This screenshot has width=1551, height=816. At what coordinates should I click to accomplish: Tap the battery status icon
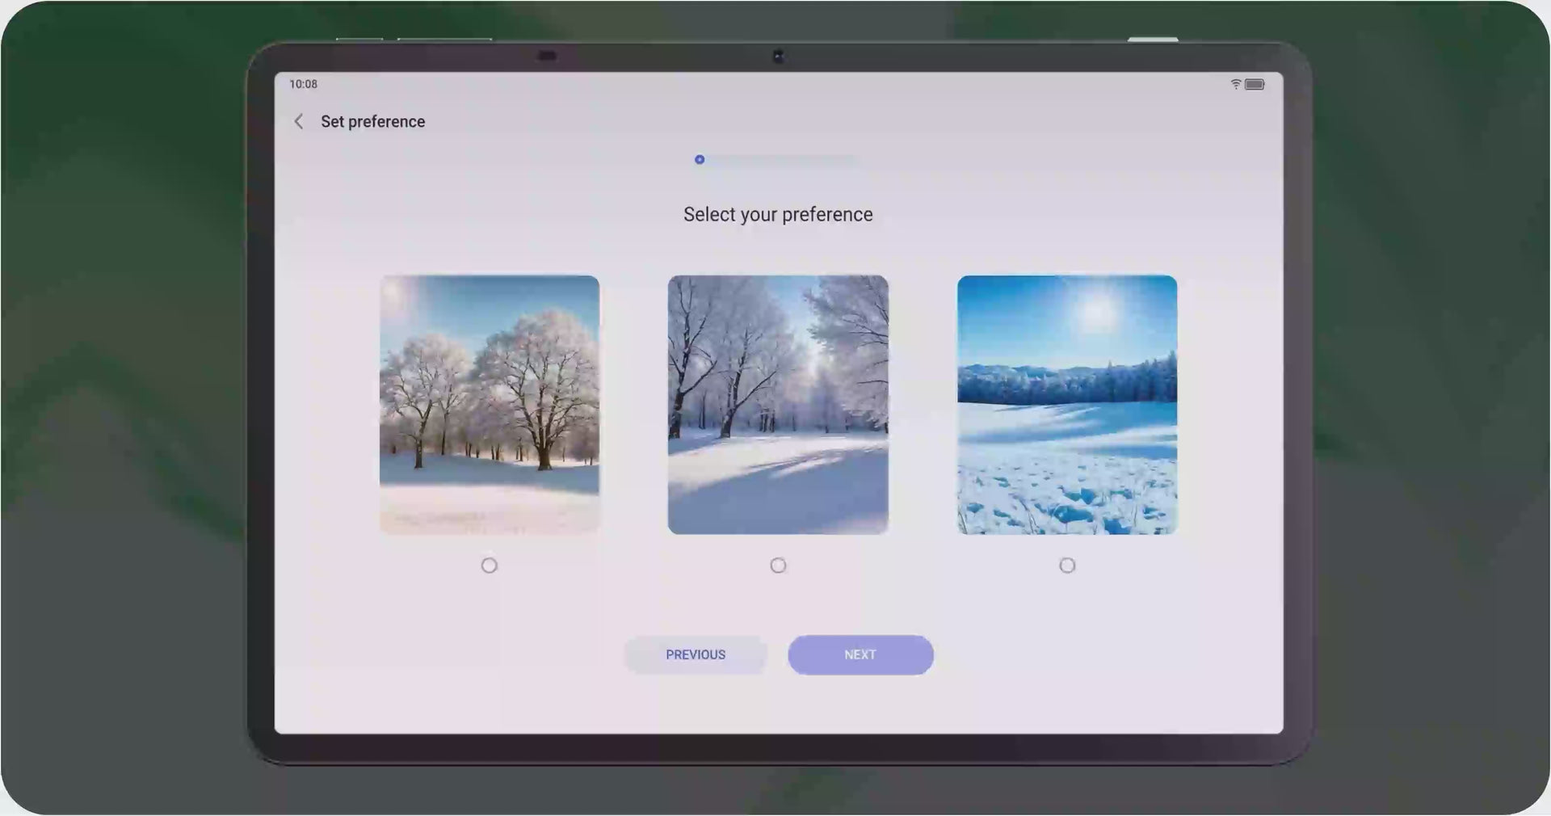pyautogui.click(x=1255, y=84)
